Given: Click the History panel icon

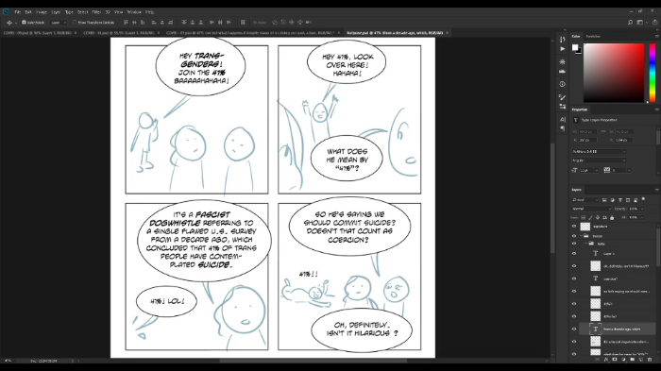Looking at the screenshot, I should [x=563, y=40].
